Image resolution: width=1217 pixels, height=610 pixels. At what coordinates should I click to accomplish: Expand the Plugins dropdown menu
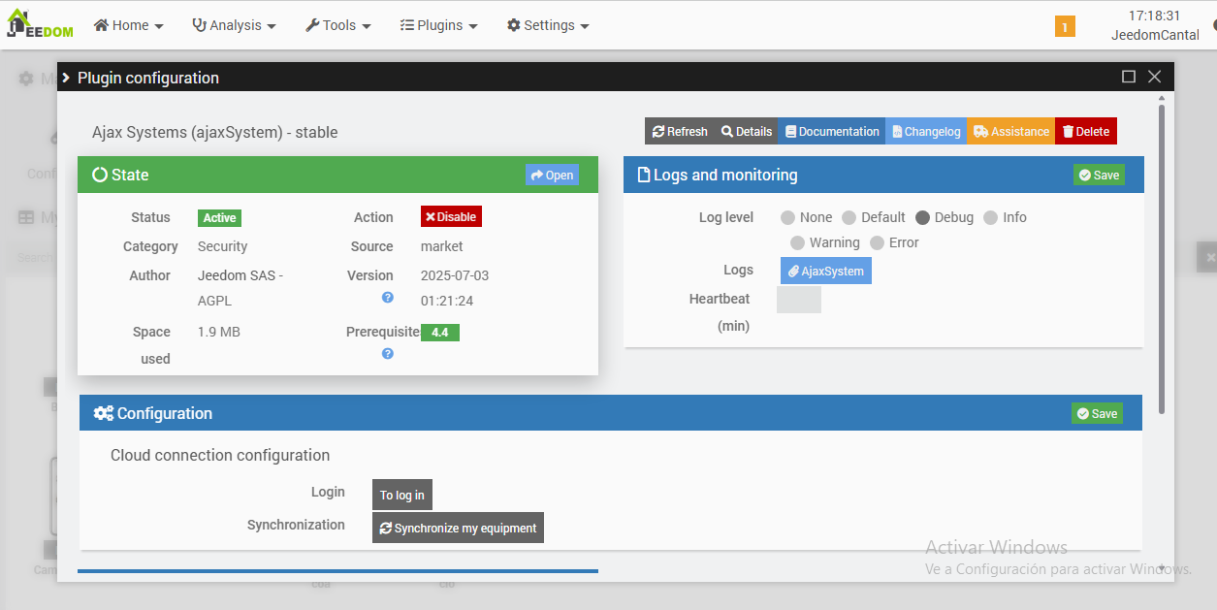pos(439,25)
